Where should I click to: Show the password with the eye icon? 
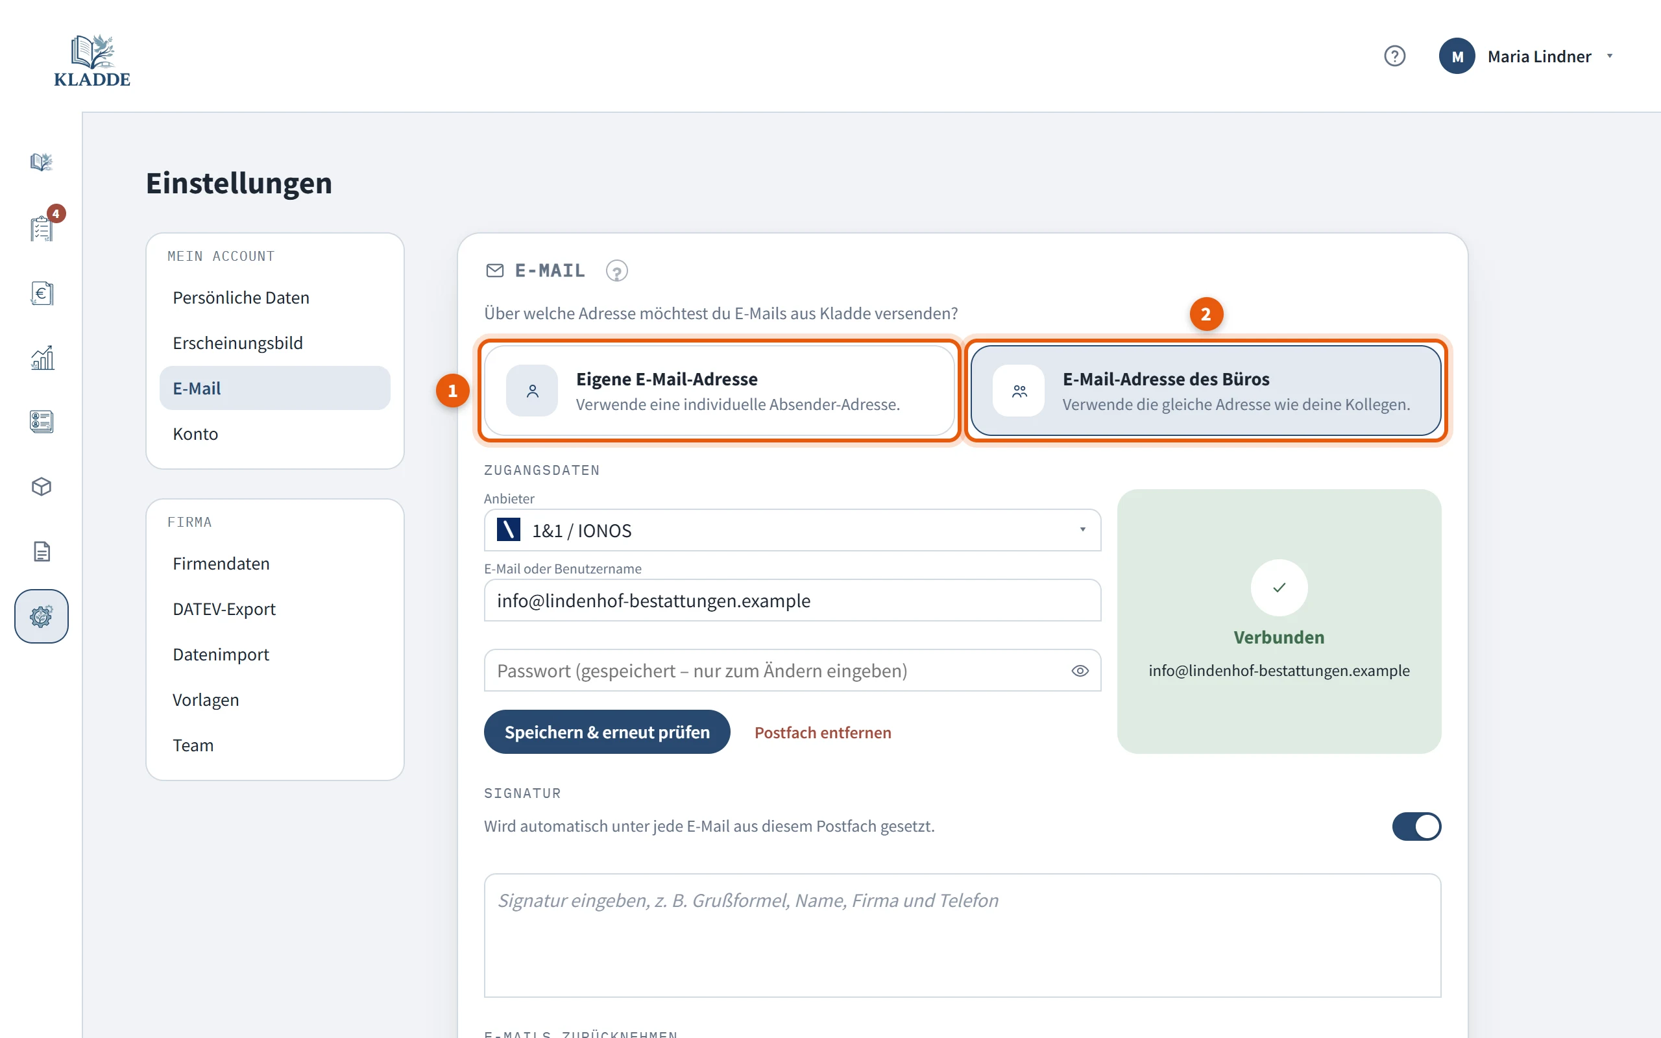click(x=1080, y=671)
